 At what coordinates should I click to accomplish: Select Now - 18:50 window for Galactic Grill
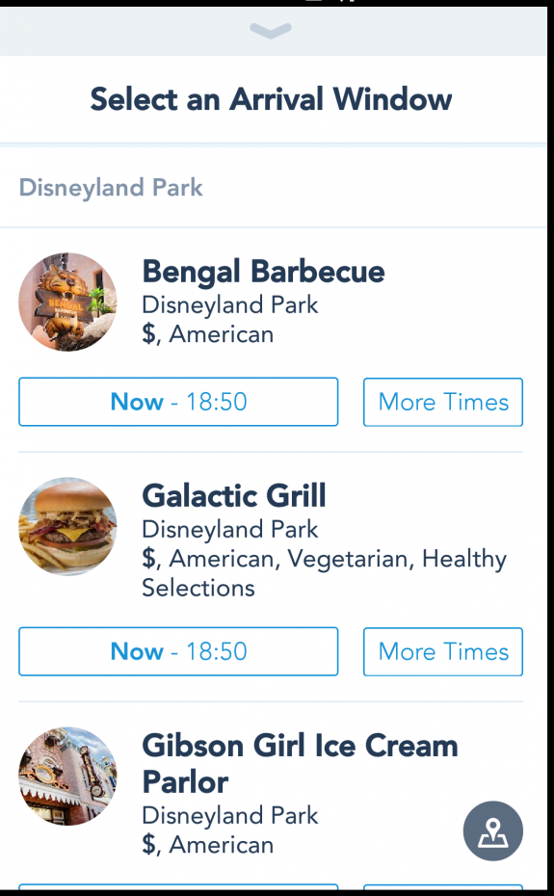pos(178,651)
